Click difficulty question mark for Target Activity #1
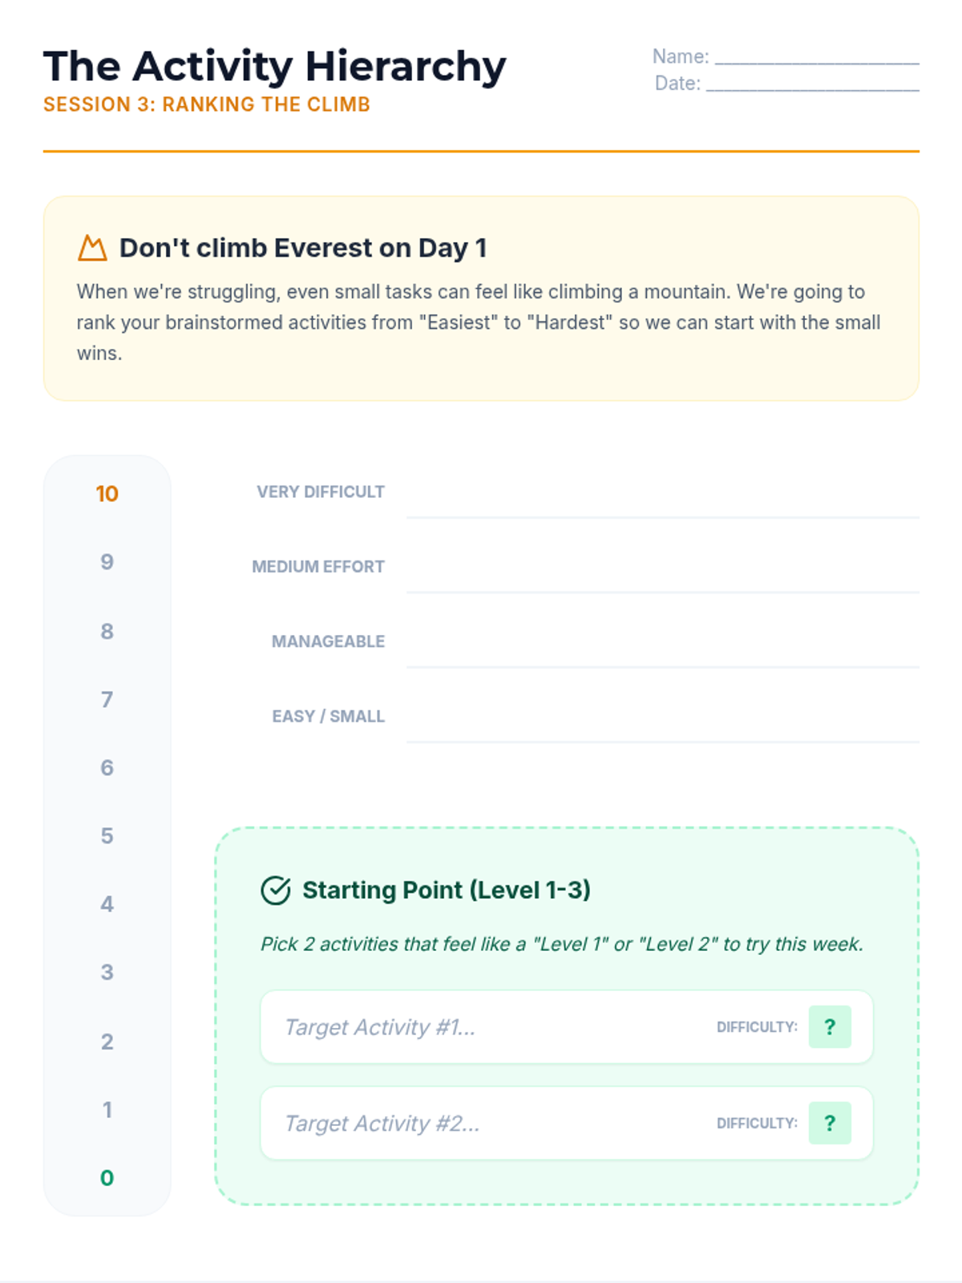This screenshot has width=962, height=1283. pos(830,1027)
